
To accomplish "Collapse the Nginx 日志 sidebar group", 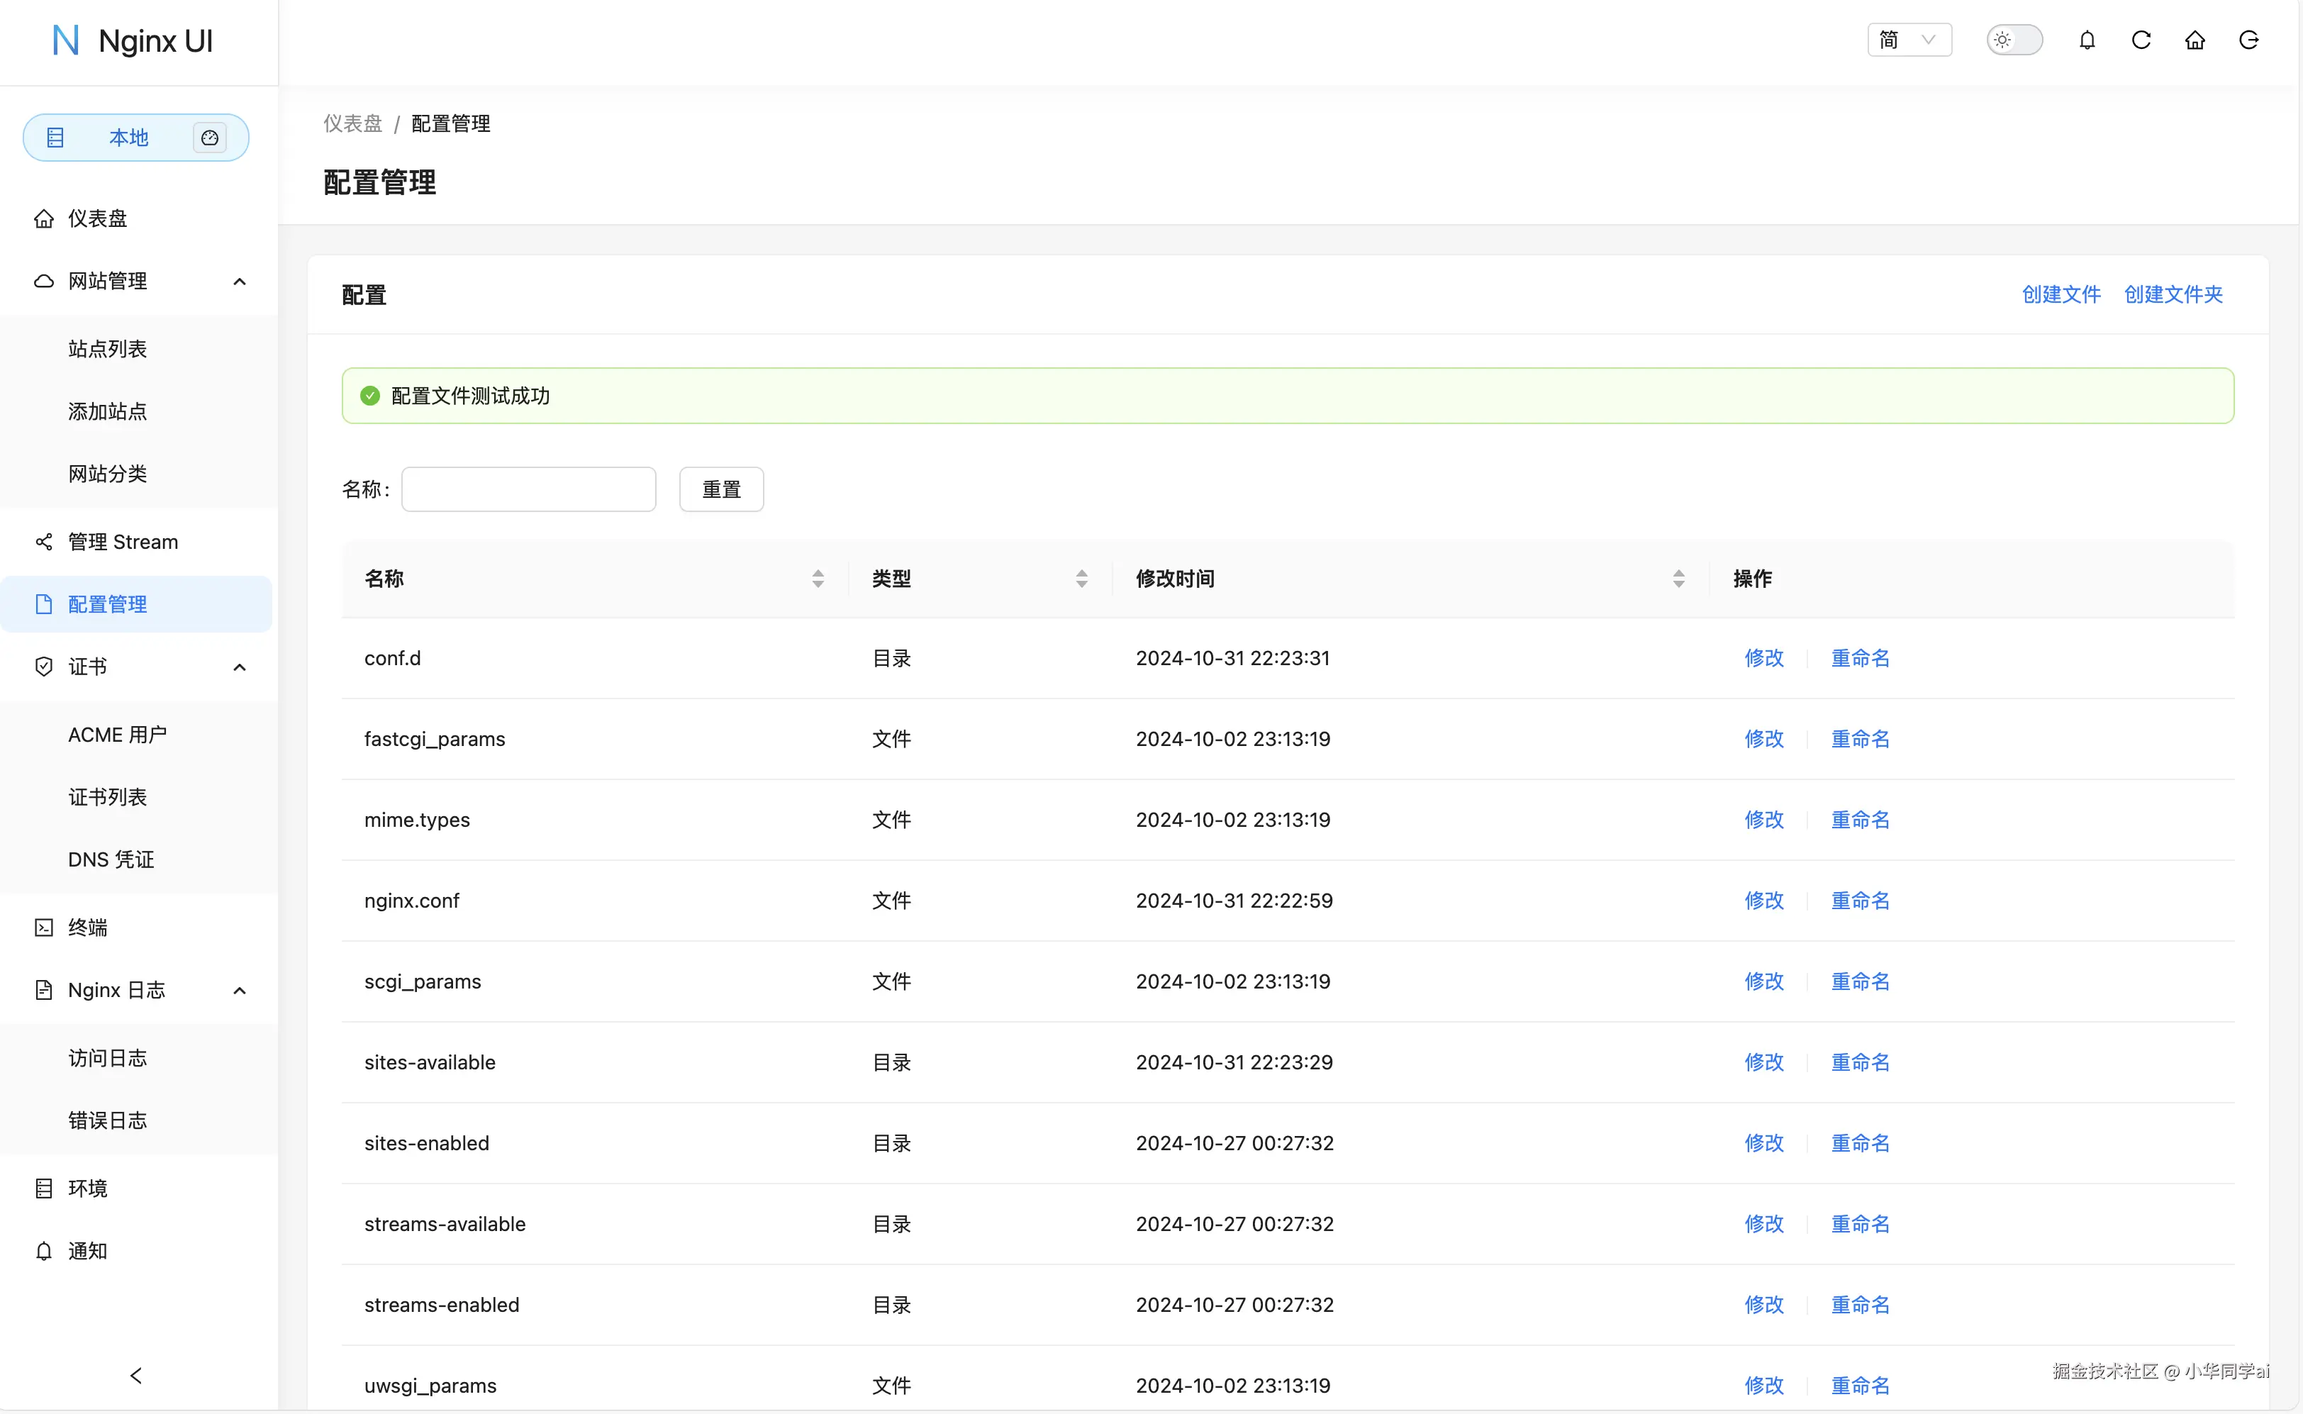I will pyautogui.click(x=240, y=991).
